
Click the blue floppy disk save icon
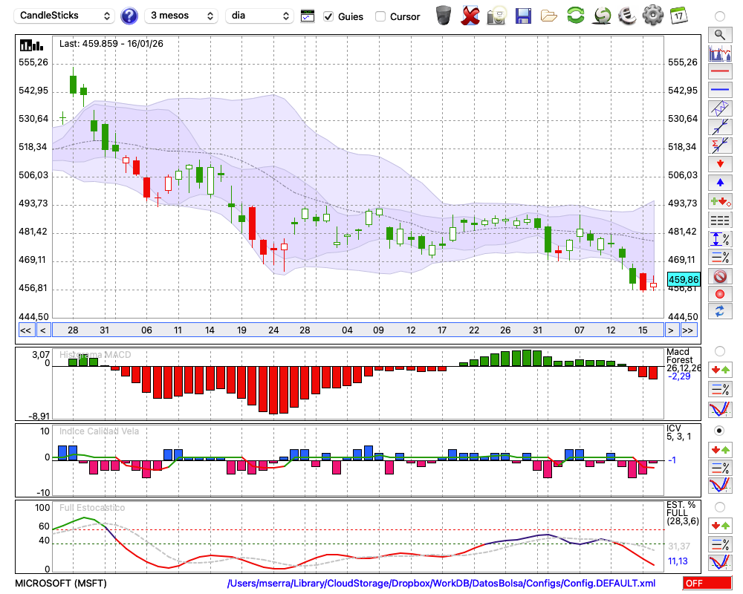523,15
